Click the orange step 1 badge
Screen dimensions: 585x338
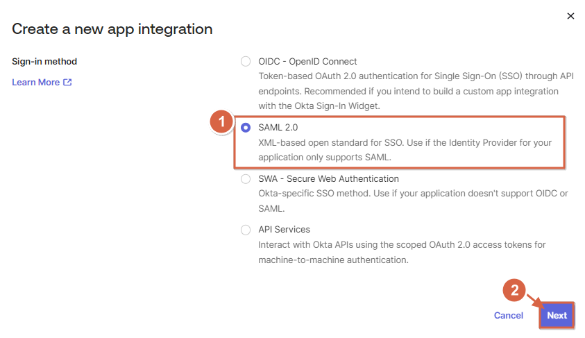coord(221,121)
